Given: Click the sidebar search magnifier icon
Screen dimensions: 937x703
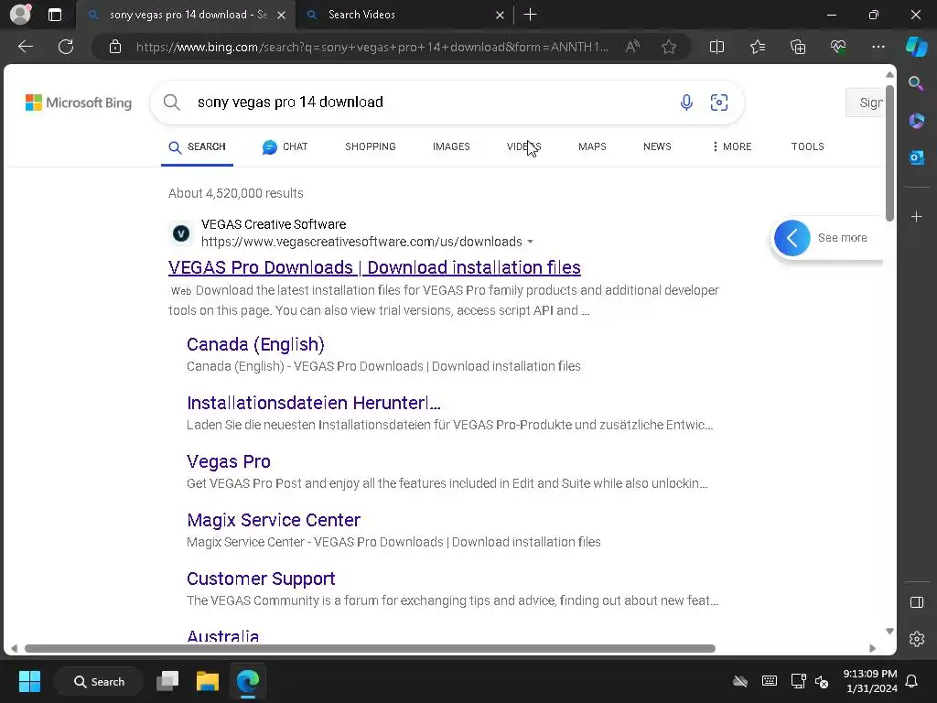Looking at the screenshot, I should point(916,83).
